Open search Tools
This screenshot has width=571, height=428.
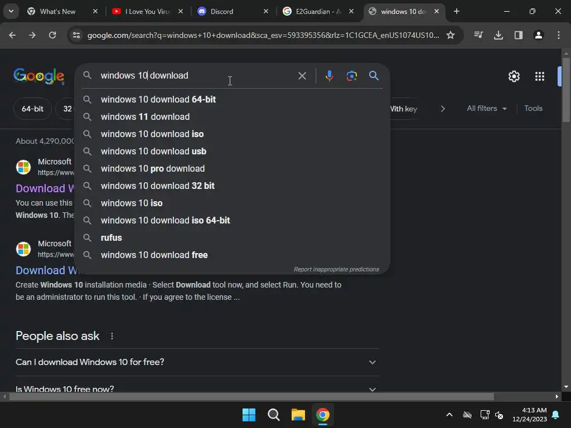pyautogui.click(x=533, y=109)
